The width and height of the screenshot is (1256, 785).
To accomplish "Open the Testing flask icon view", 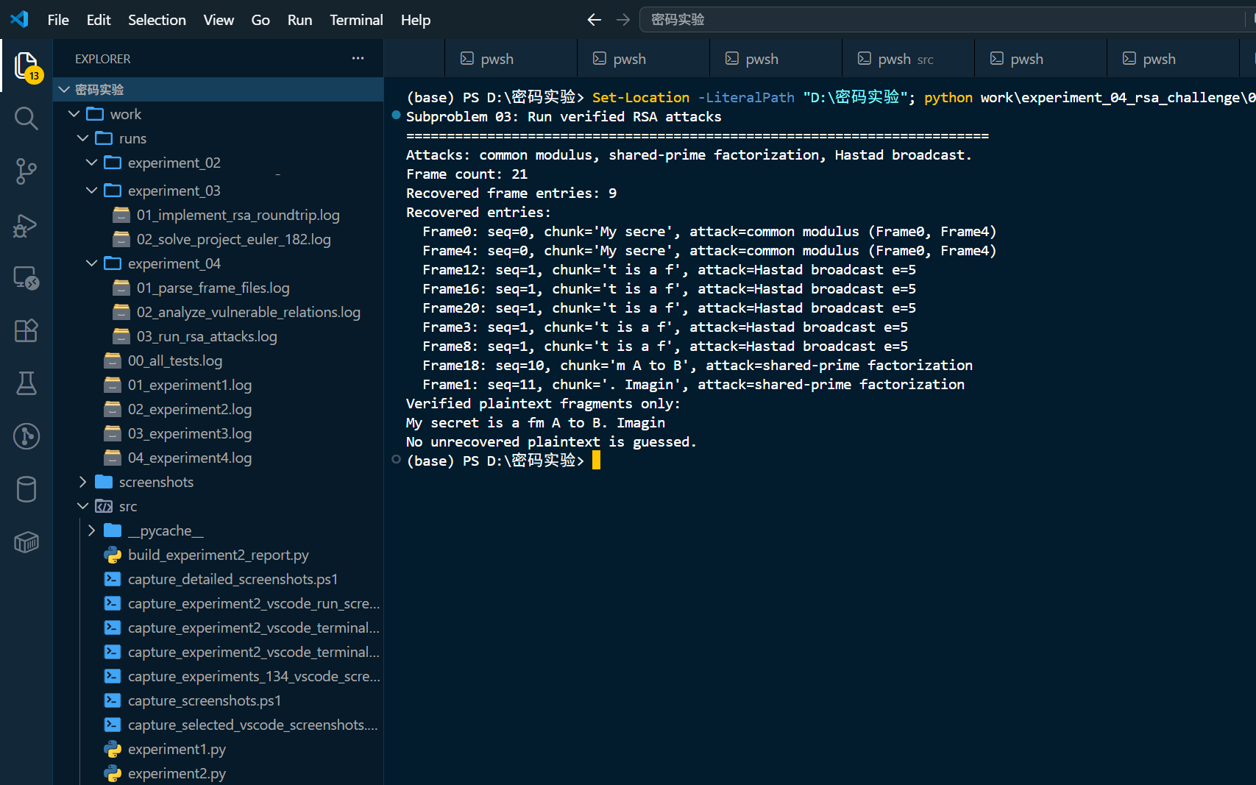I will point(26,383).
